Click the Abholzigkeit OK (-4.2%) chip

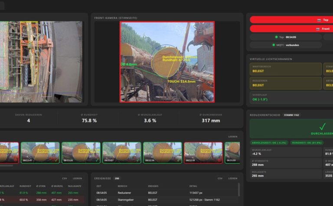click(x=269, y=143)
